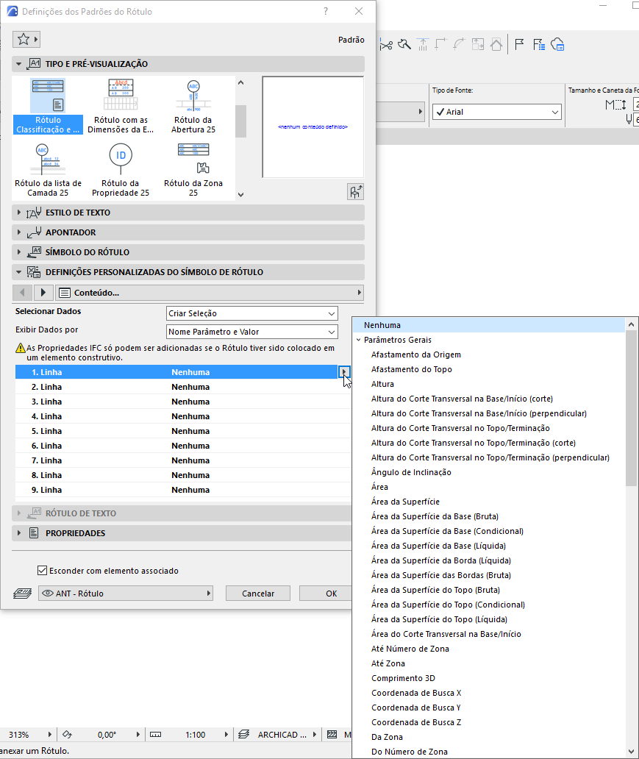This screenshot has width=639, height=759.
Task: Open zoom 313% popup arrow
Action: coord(49,734)
